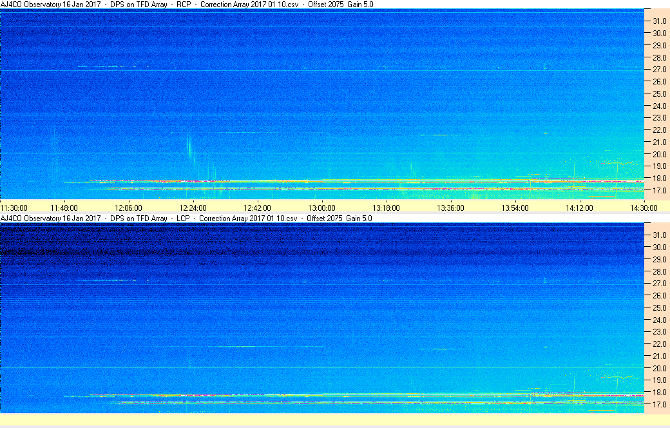Viewport: 670px width, 428px height.
Task: Click 27.0 frequency label on LCP plot
Action: (659, 284)
